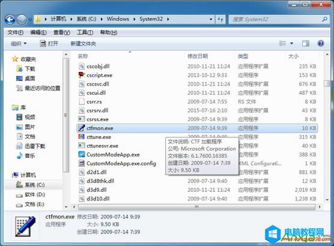334x246 pixels.
Task: Select 系统 (C:) in navigation tree
Action: tap(34, 185)
